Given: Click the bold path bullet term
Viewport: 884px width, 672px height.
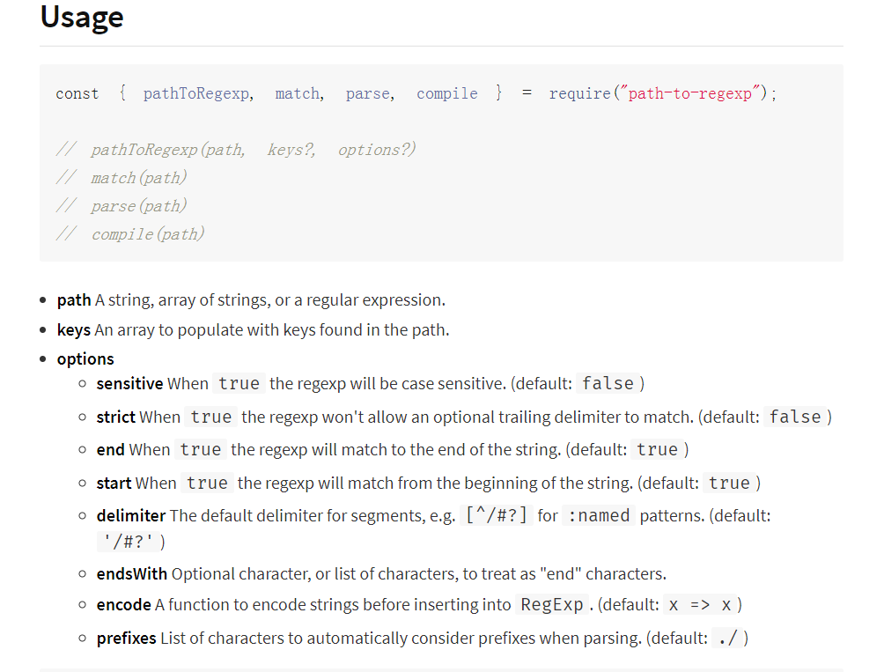Looking at the screenshot, I should (74, 300).
